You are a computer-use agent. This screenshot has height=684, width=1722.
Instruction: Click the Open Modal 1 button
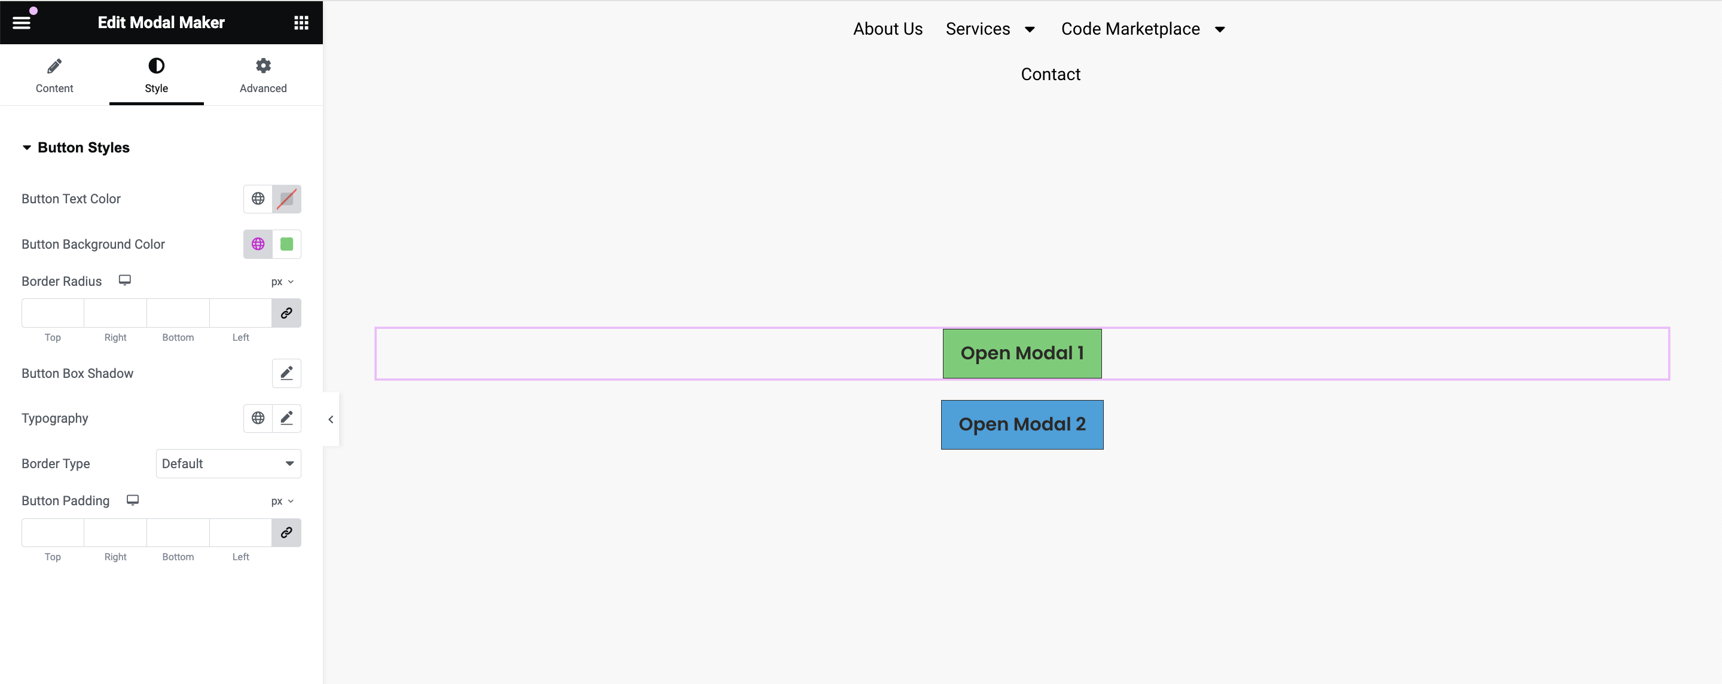coord(1022,353)
